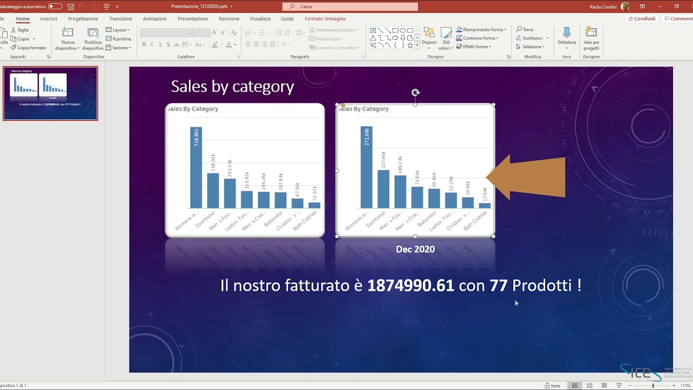693x390 pixels.
Task: Open the Inserisci ribbon tab
Action: (x=48, y=18)
